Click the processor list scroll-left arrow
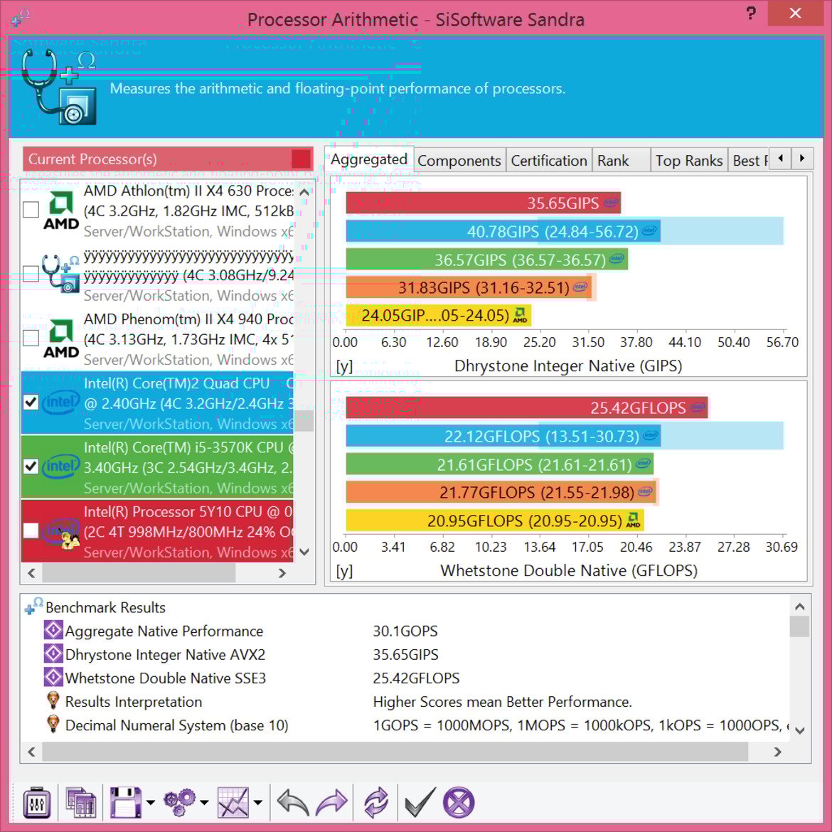Screen dimensions: 832x832 pos(31,573)
